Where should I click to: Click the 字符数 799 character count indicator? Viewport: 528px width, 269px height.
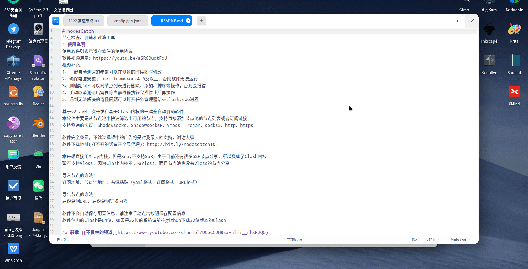294,240
